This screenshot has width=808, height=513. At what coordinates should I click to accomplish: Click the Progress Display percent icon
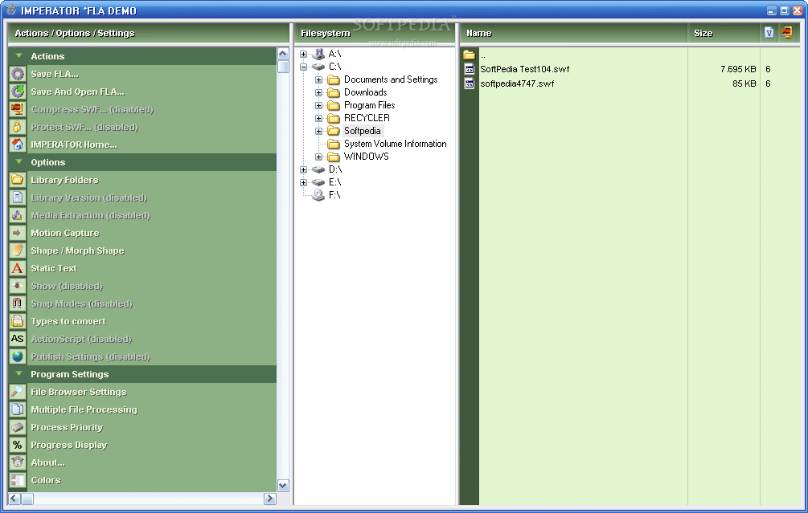pos(18,445)
